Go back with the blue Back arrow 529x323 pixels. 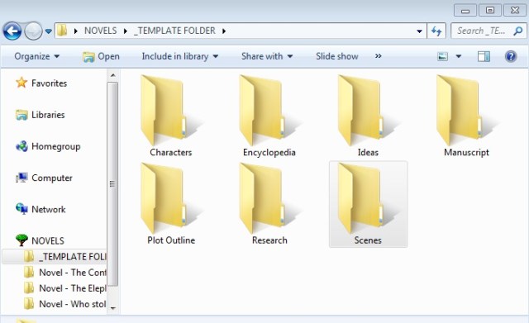click(x=12, y=31)
